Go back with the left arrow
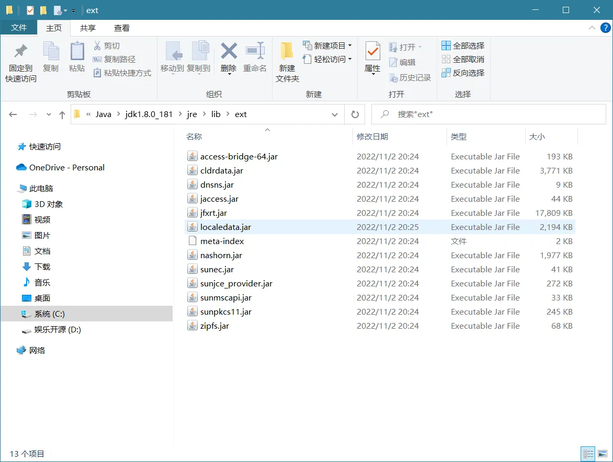Screen dimensions: 613x462 [13, 114]
